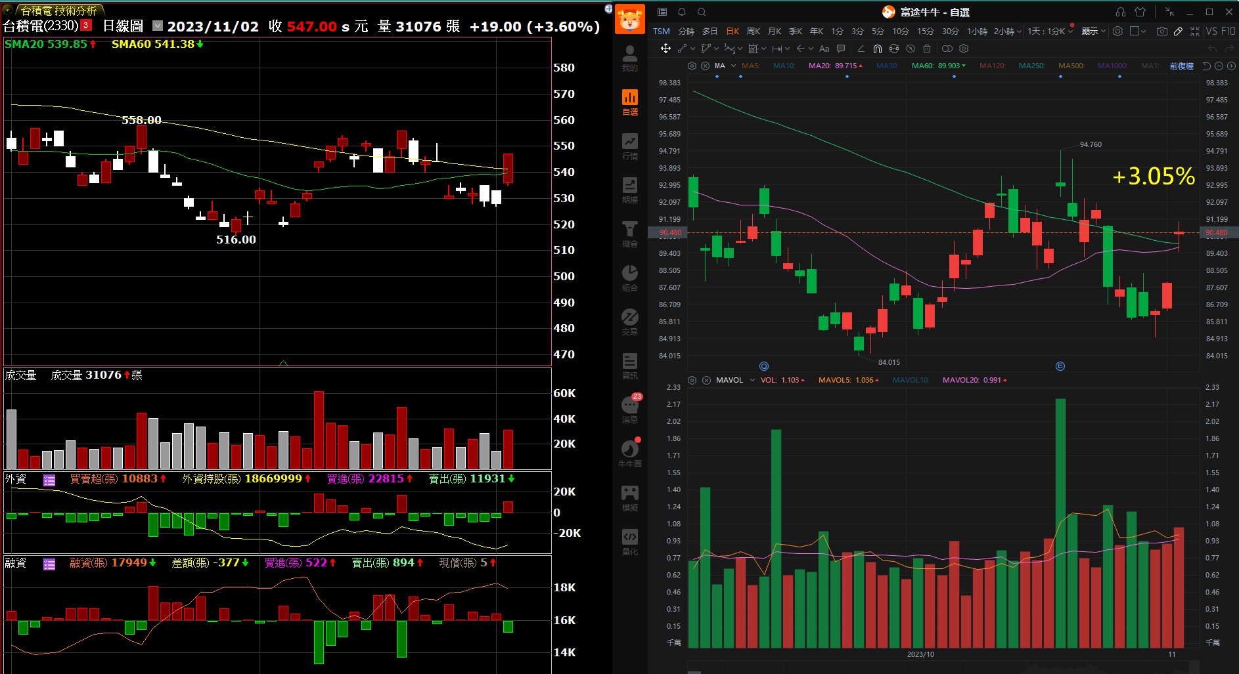Open the 消息 messages sidebar icon
This screenshot has height=674, width=1239.
click(x=629, y=410)
